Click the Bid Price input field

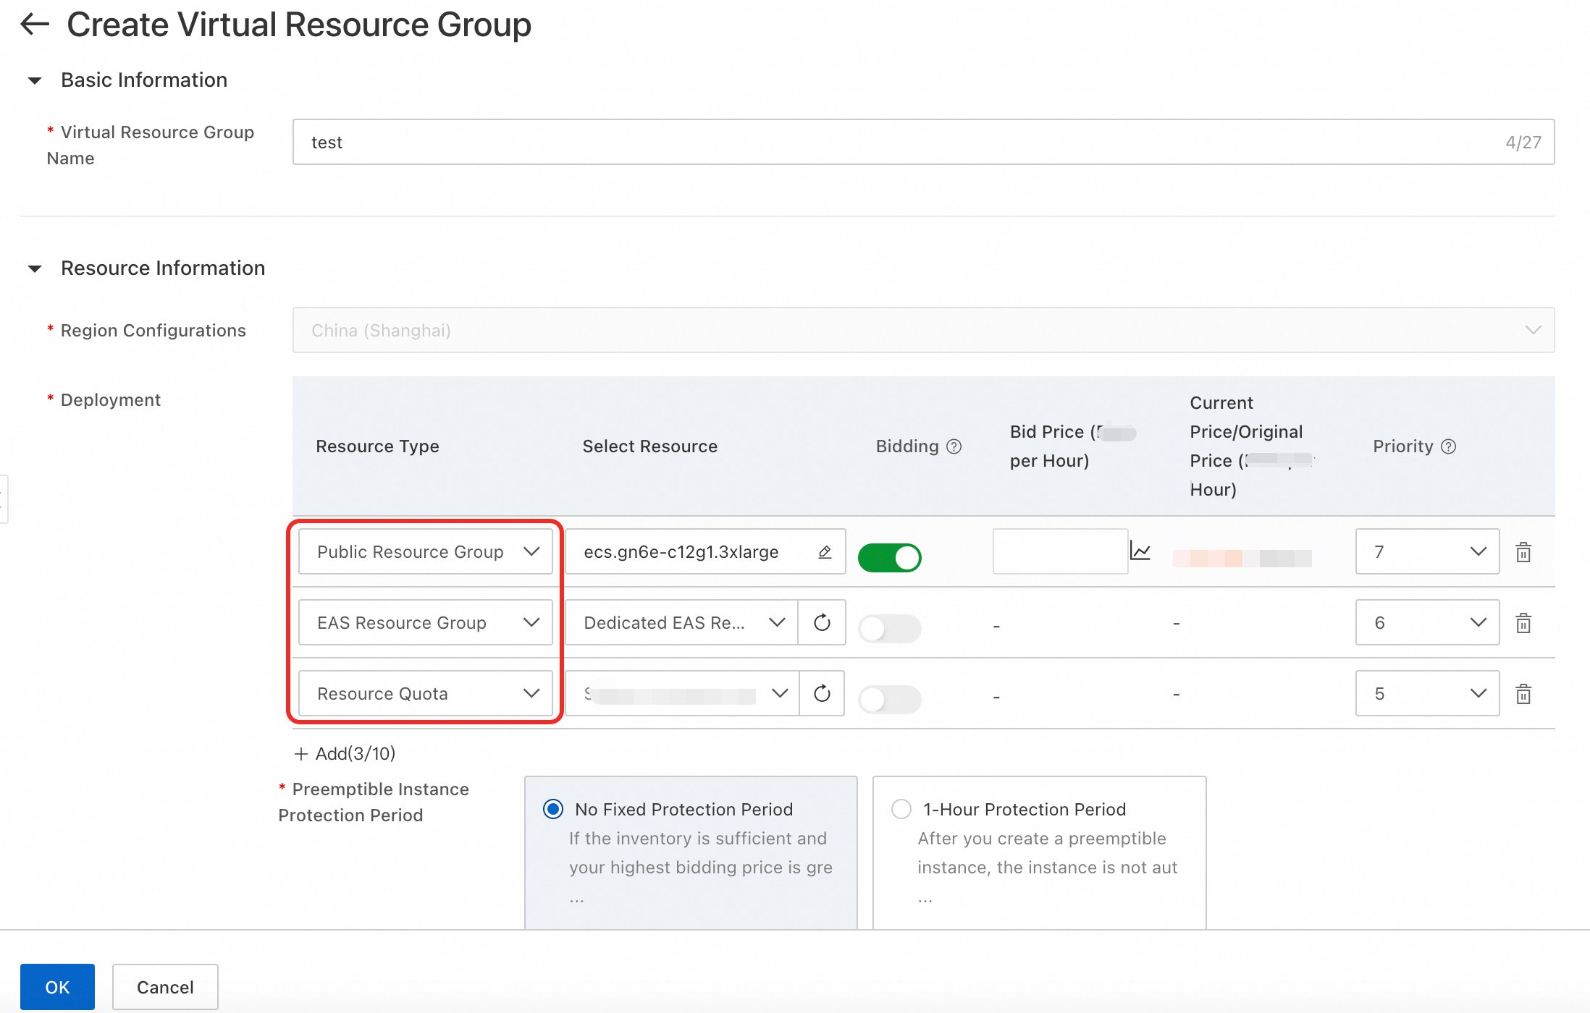1059,552
